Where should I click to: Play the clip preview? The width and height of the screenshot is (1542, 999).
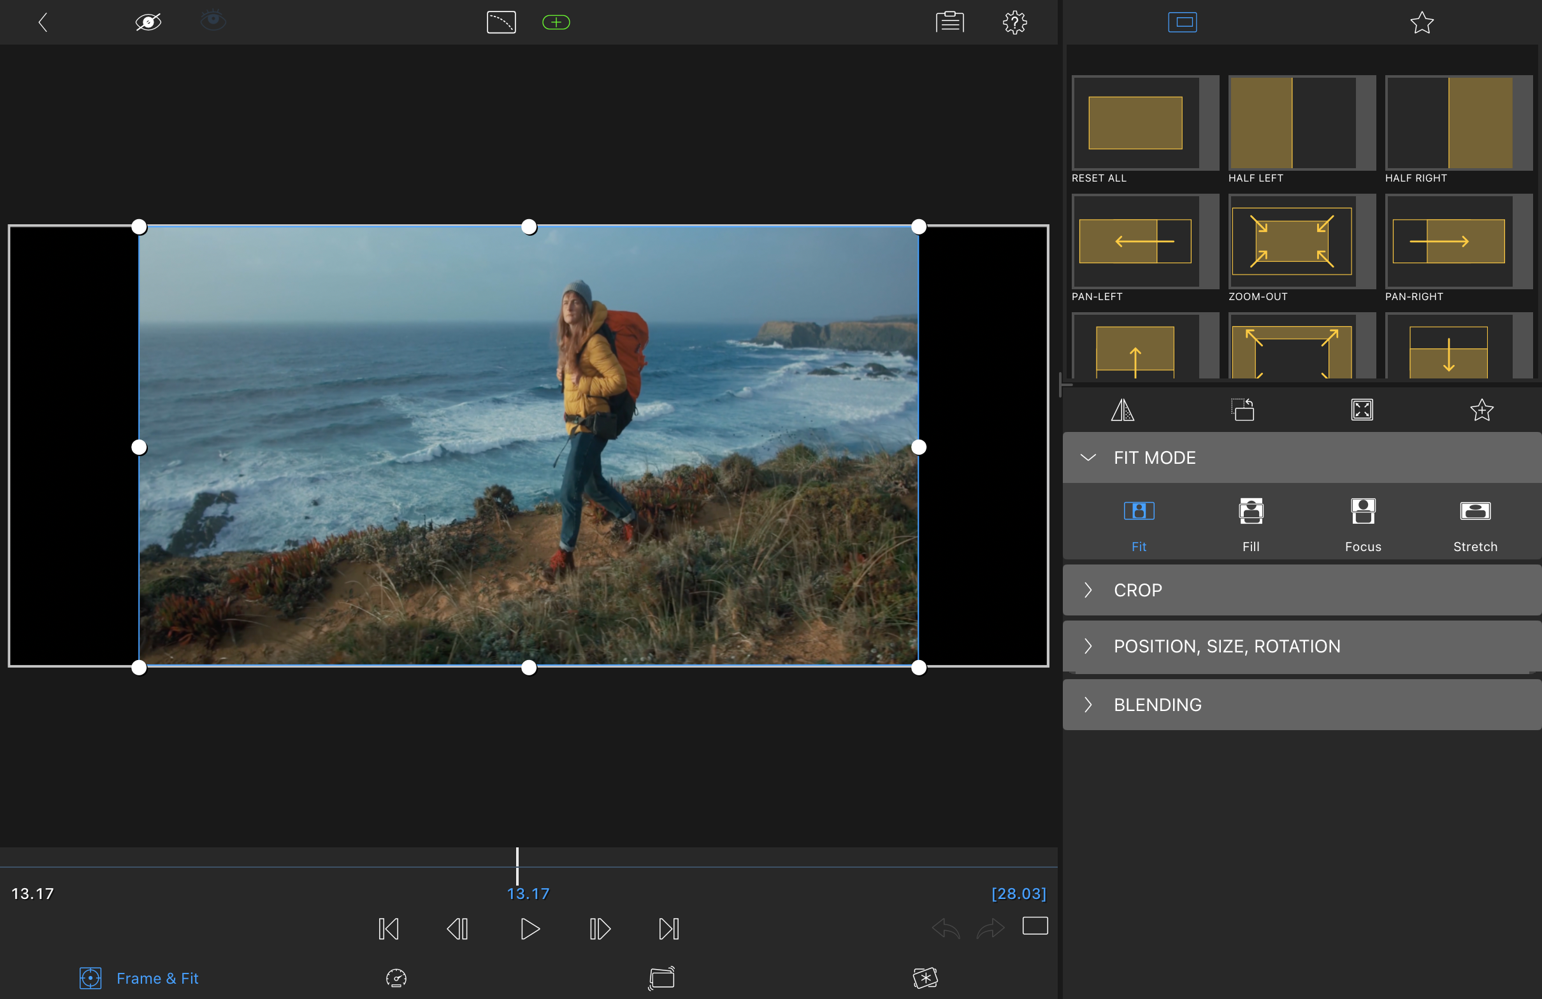pyautogui.click(x=530, y=928)
